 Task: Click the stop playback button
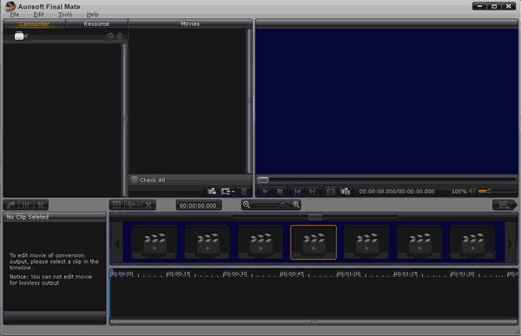[x=280, y=192]
